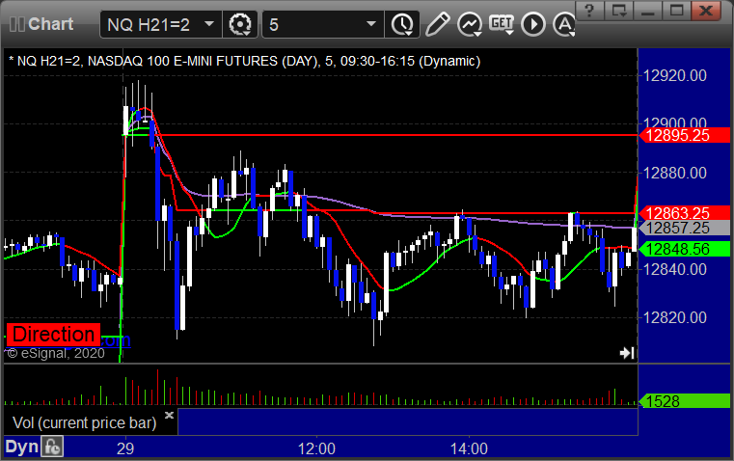Select the pencil drawing tools icon
734x461 pixels.
point(438,24)
